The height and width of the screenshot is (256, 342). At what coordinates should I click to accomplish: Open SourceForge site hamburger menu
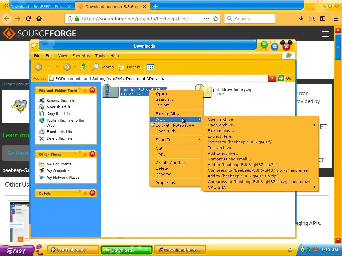click(x=325, y=34)
